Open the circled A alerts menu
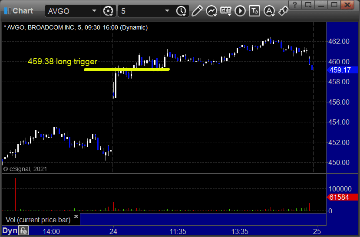Image resolution: width=360 pixels, height=237 pixels. pyautogui.click(x=269, y=11)
